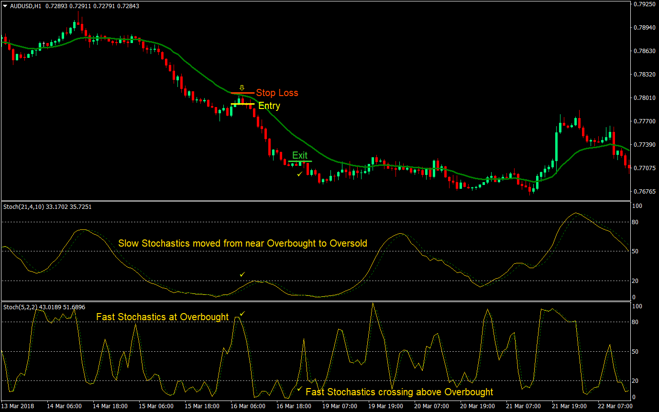This screenshot has width=659, height=412.
Task: Select the checkmark below the Exit label
Action: tap(300, 174)
